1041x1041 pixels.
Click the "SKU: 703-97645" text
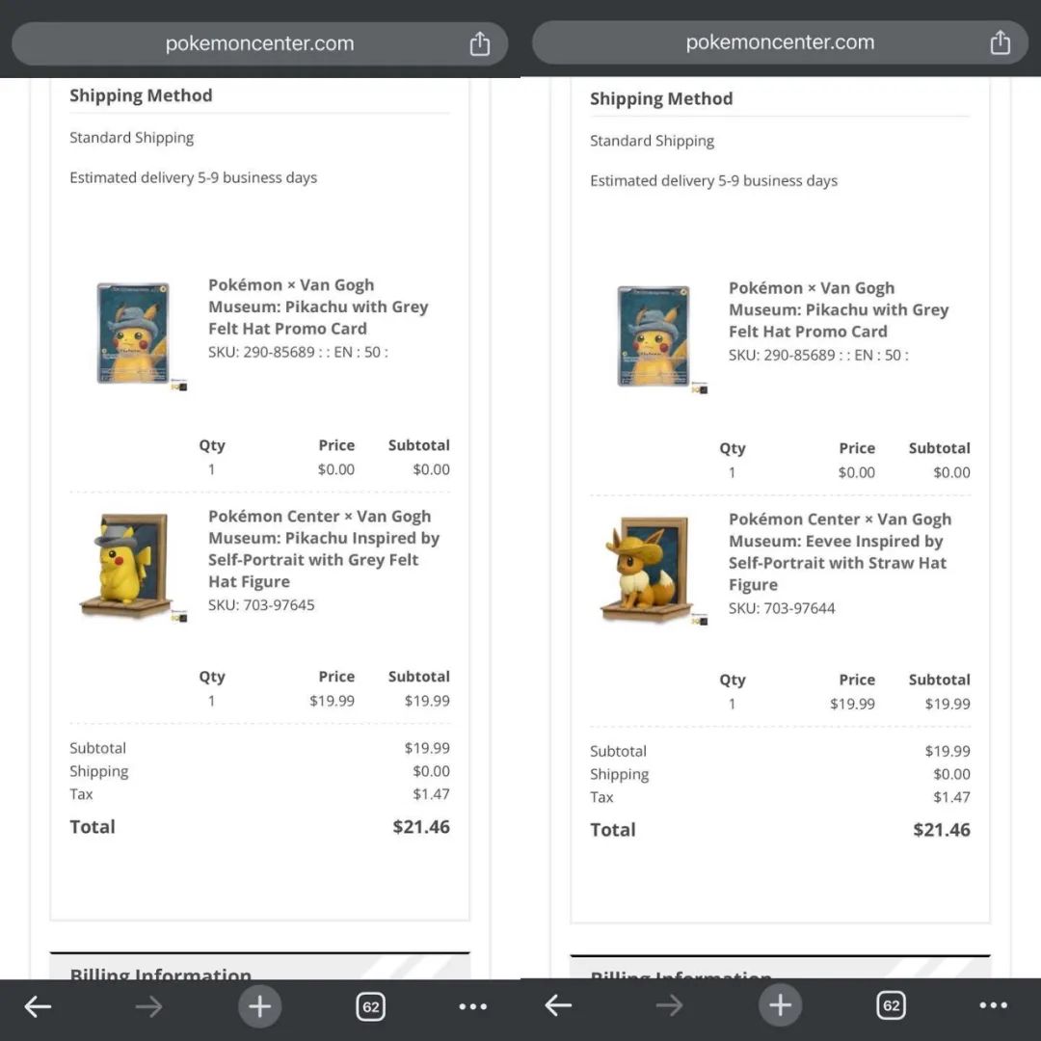point(261,604)
